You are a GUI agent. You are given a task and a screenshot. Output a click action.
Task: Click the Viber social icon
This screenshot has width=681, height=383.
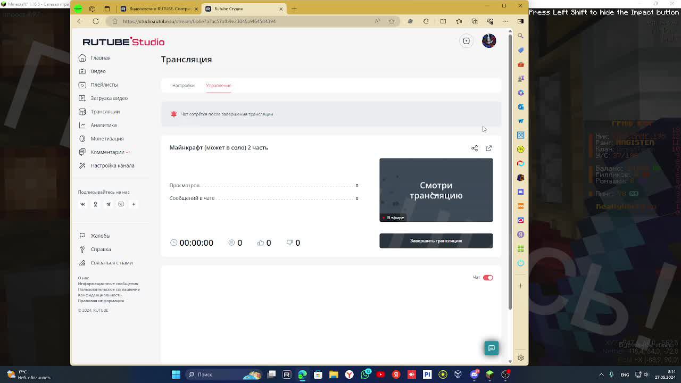tap(121, 204)
